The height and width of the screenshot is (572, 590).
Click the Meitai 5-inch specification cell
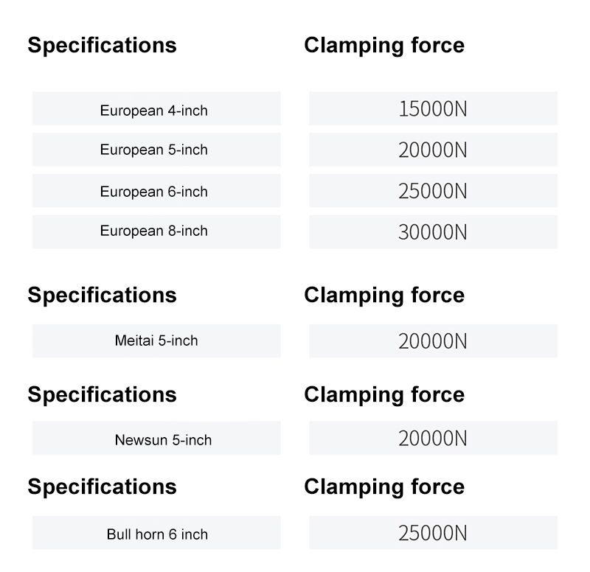point(156,341)
